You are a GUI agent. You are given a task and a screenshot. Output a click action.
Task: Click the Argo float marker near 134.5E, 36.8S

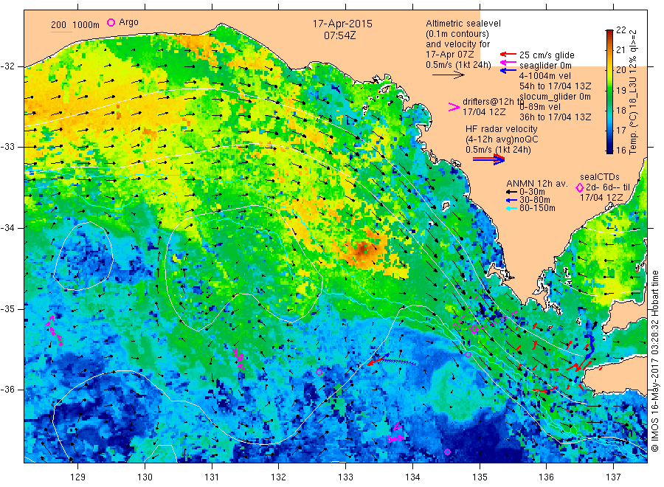pos(447,452)
